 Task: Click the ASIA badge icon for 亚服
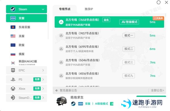point(13,18)
